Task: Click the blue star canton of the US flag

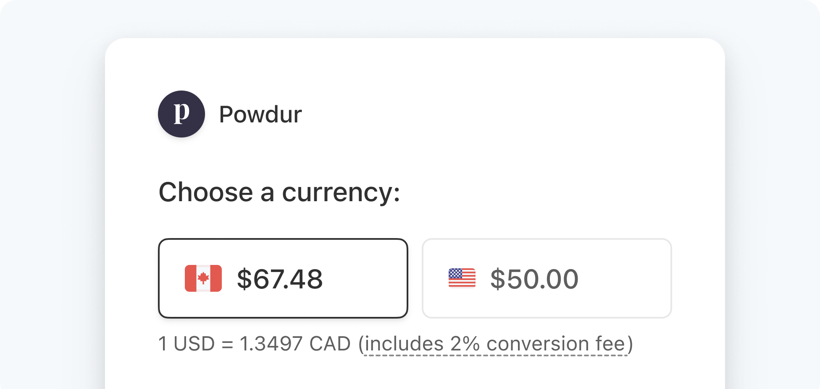Action: coord(455,274)
